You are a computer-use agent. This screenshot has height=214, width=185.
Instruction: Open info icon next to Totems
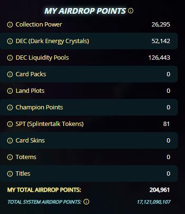click(x=10, y=157)
